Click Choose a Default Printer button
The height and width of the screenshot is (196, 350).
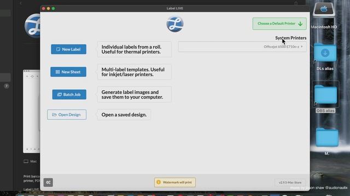click(x=279, y=23)
